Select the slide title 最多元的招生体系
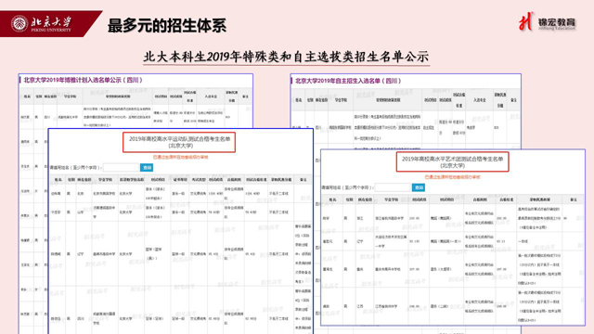594x334 pixels. pos(167,25)
